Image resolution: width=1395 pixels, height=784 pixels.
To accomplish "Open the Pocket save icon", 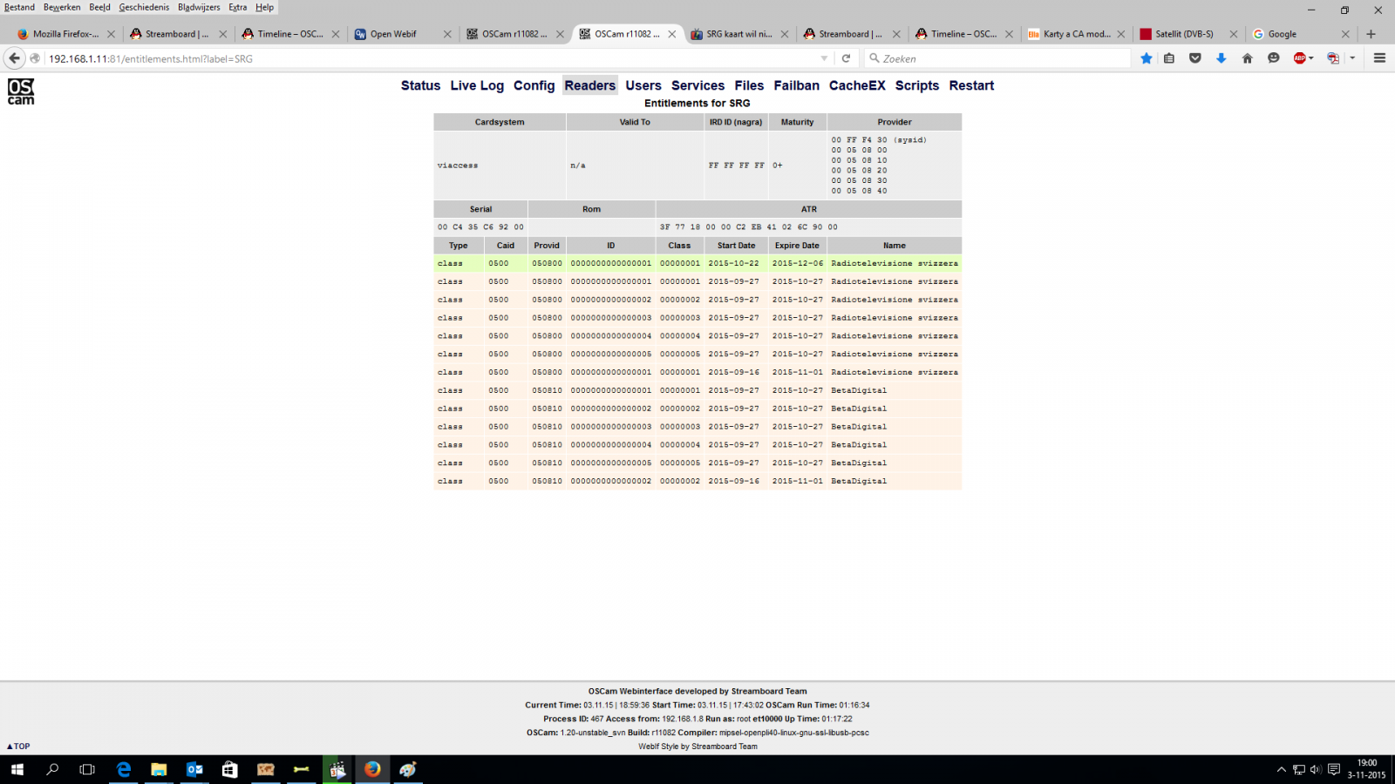I will pyautogui.click(x=1195, y=58).
